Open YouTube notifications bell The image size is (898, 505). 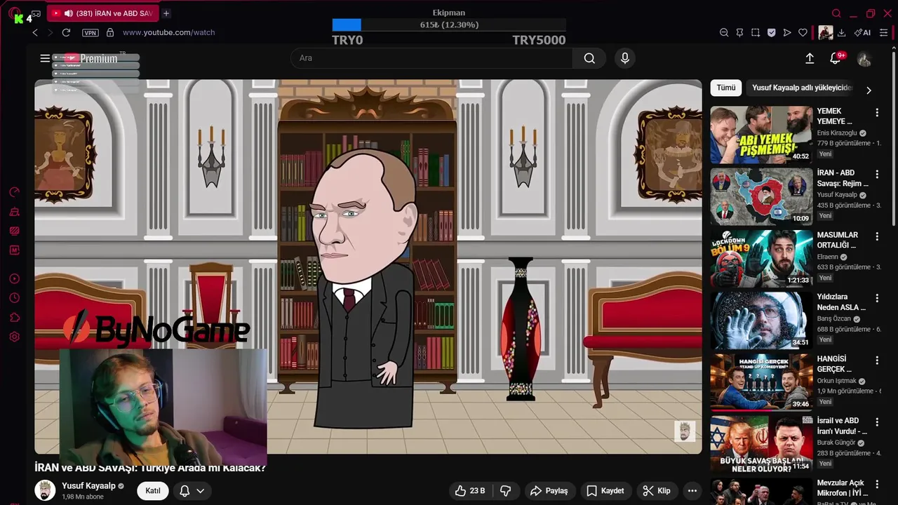(835, 58)
